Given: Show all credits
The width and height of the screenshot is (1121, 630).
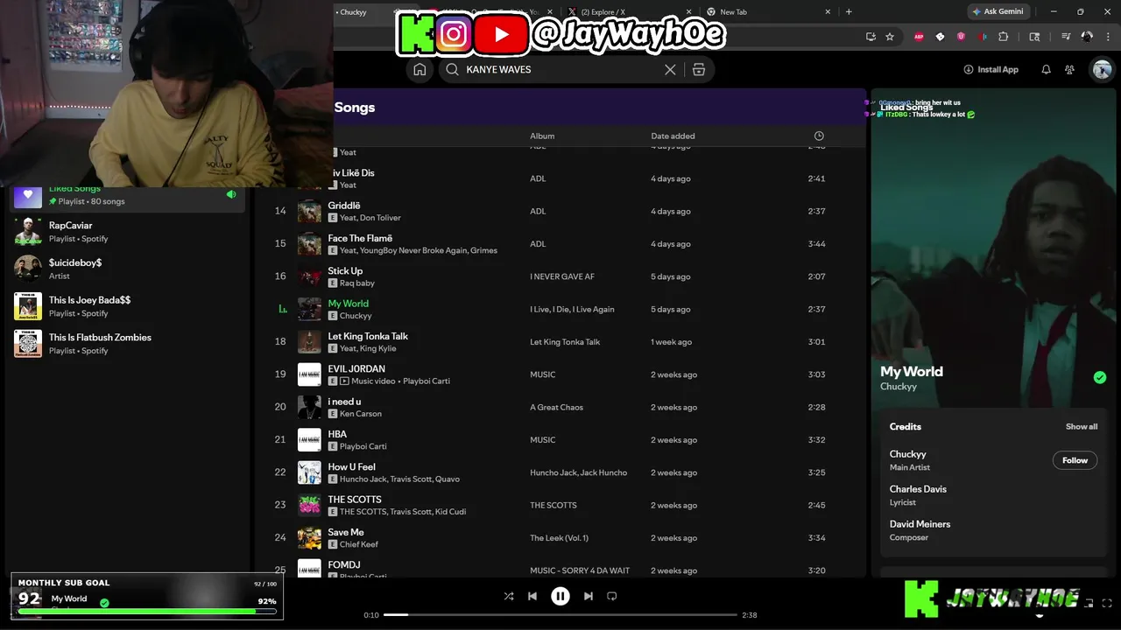Looking at the screenshot, I should point(1082,427).
